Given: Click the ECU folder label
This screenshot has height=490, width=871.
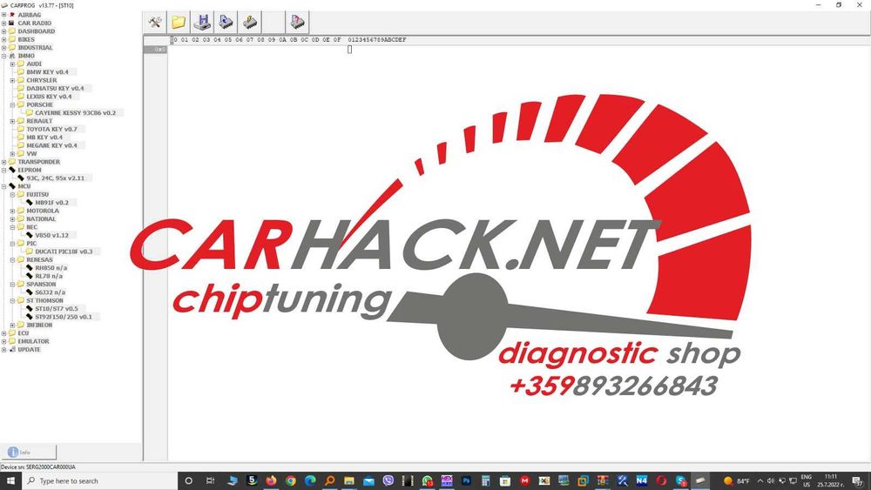Looking at the screenshot, I should coord(23,333).
